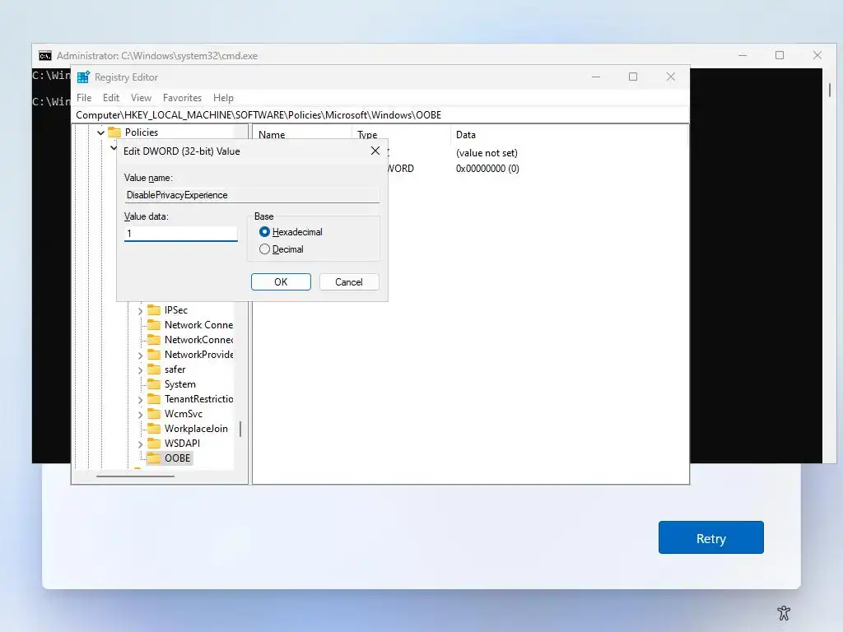Click the '(value not set)' data cell

coord(487,153)
